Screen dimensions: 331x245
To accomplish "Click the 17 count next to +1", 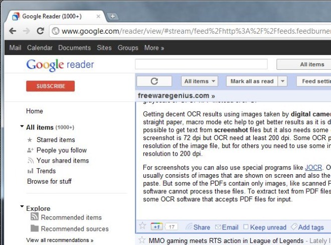I will pyautogui.click(x=172, y=227).
